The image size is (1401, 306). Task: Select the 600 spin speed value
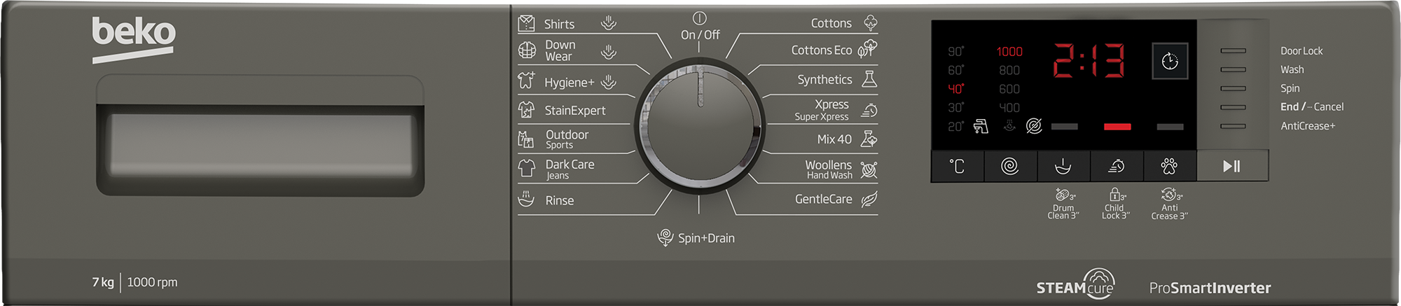coord(1009,89)
